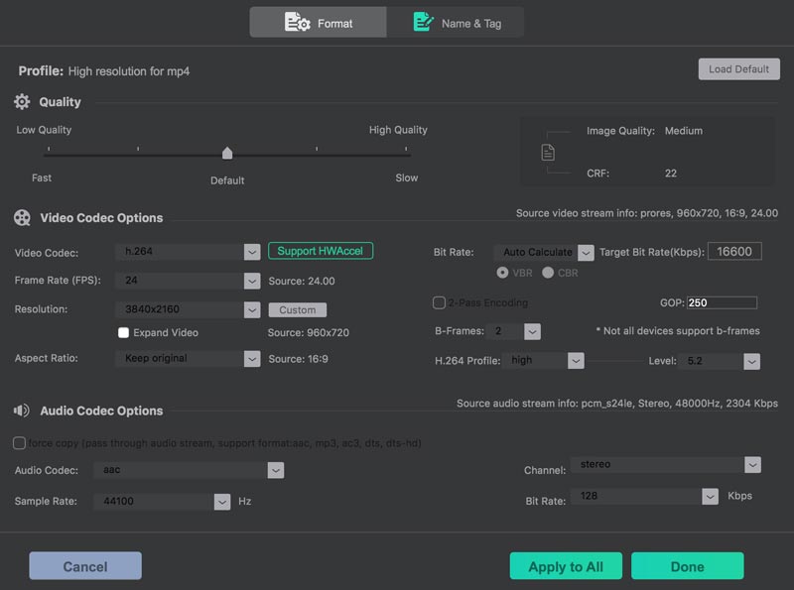The image size is (794, 590).
Task: Open the B-Frames dropdown
Action: [513, 331]
